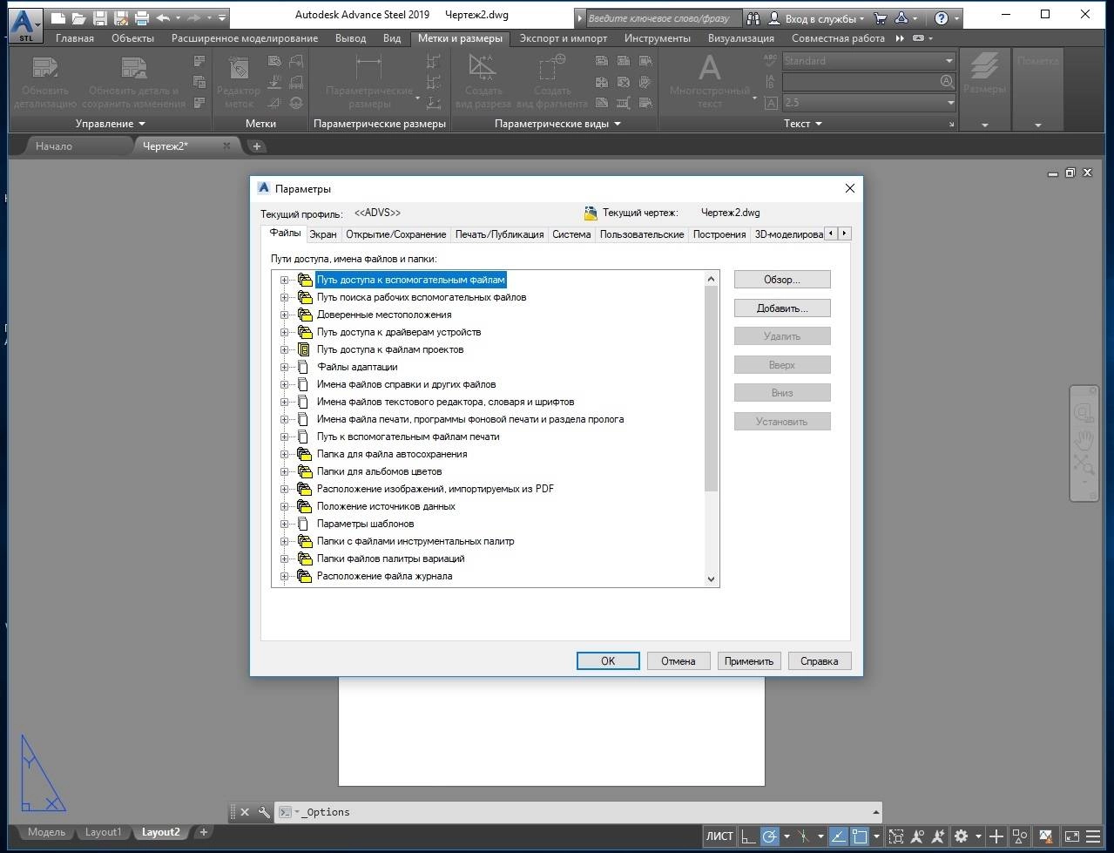Click the Обзор... button
This screenshot has height=853, width=1114.
pyautogui.click(x=782, y=280)
